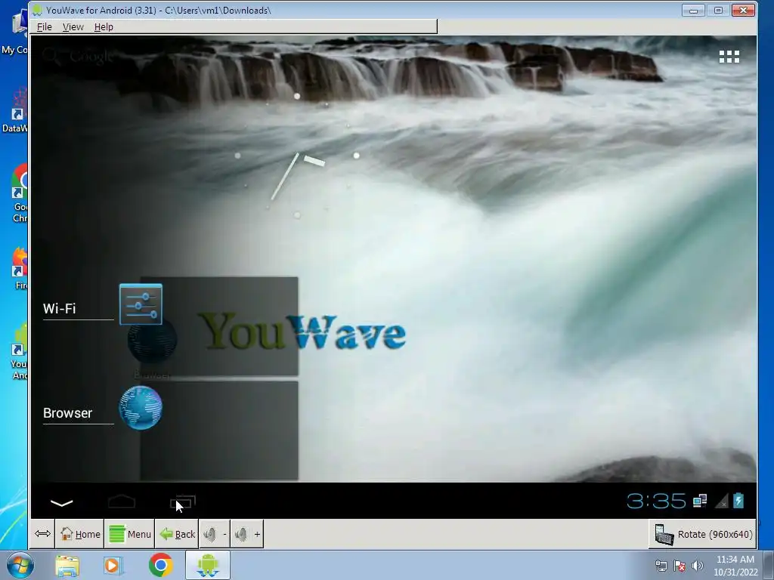Click the YouWave Back button
This screenshot has height=580, width=774.
(x=177, y=534)
